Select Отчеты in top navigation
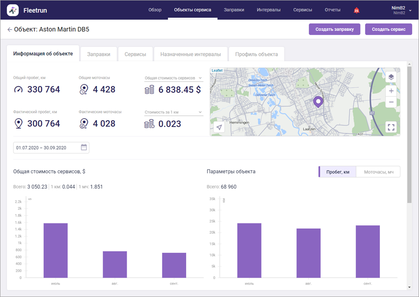The image size is (419, 297). click(332, 10)
